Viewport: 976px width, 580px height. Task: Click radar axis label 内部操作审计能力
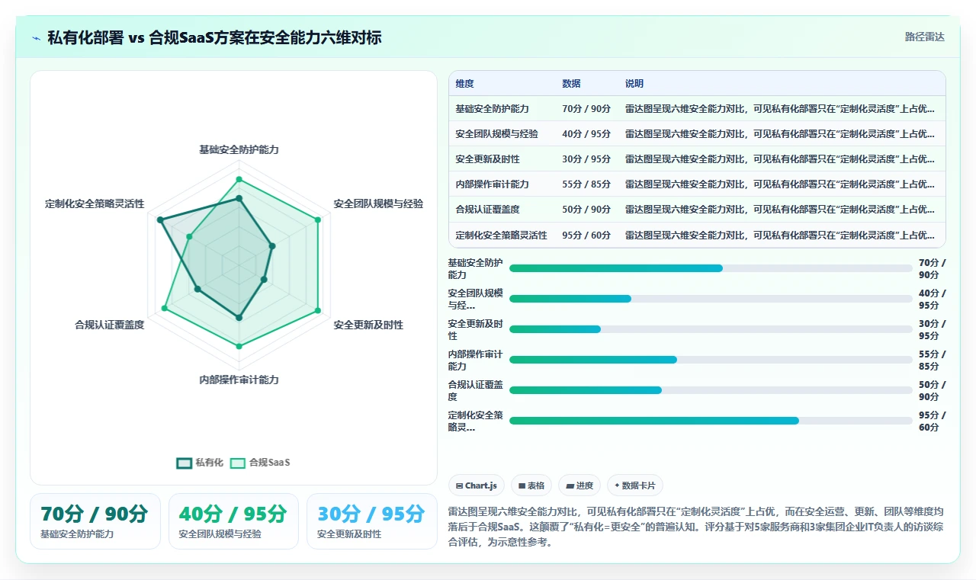coord(239,380)
